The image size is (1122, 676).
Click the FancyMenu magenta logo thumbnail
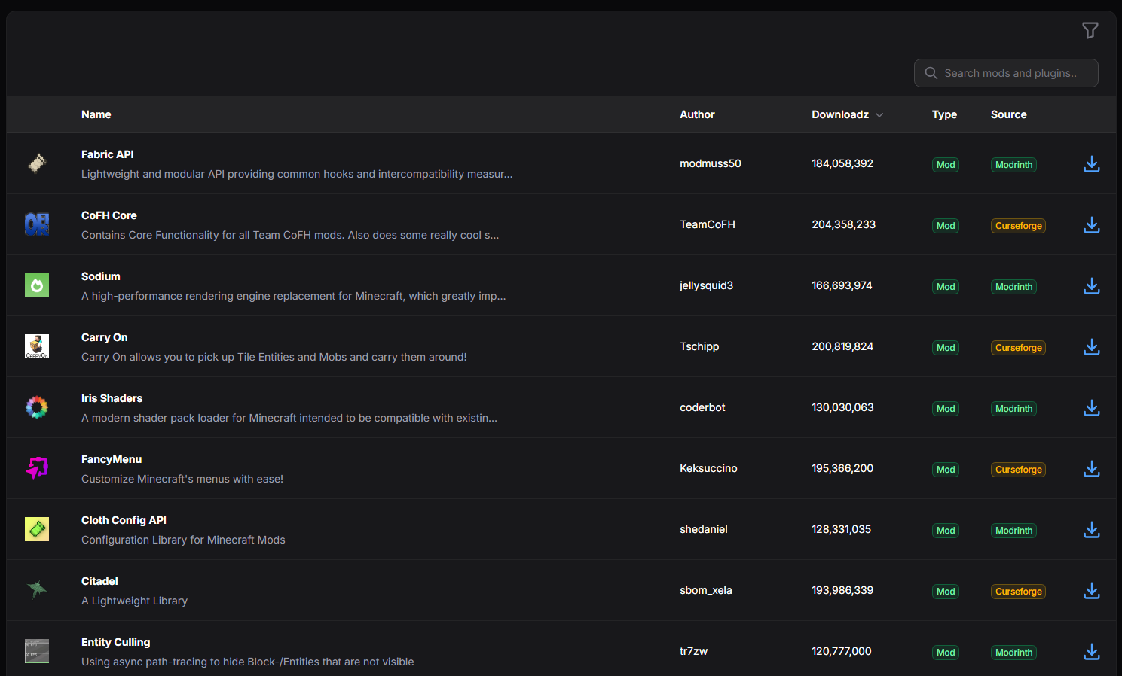(37, 468)
